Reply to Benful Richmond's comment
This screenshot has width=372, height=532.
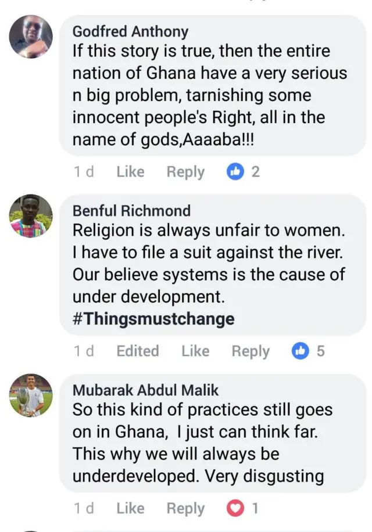point(250,351)
